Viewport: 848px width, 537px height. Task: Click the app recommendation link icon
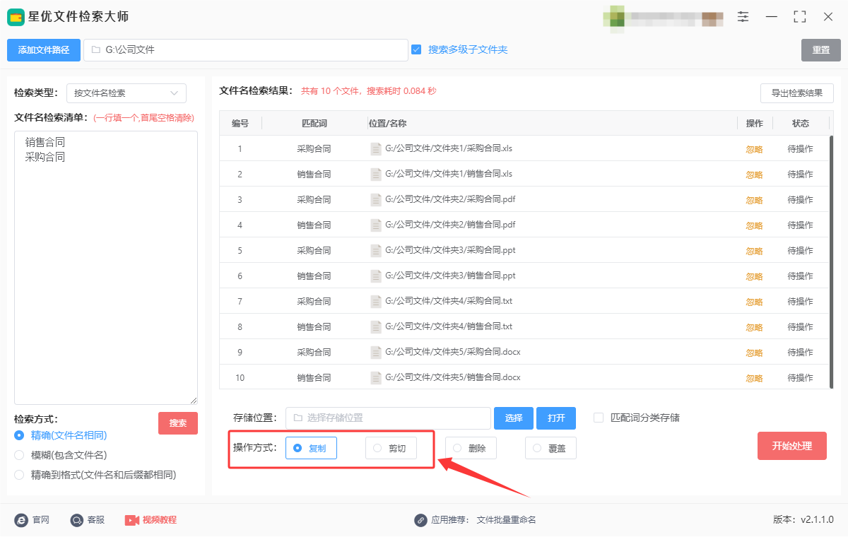point(420,520)
